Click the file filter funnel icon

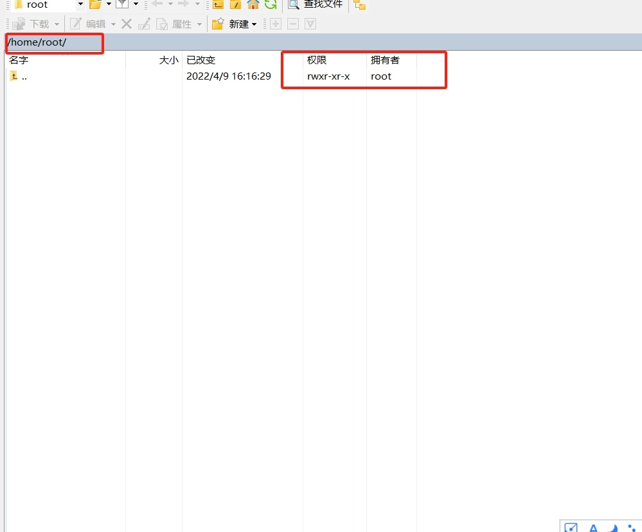[121, 4]
